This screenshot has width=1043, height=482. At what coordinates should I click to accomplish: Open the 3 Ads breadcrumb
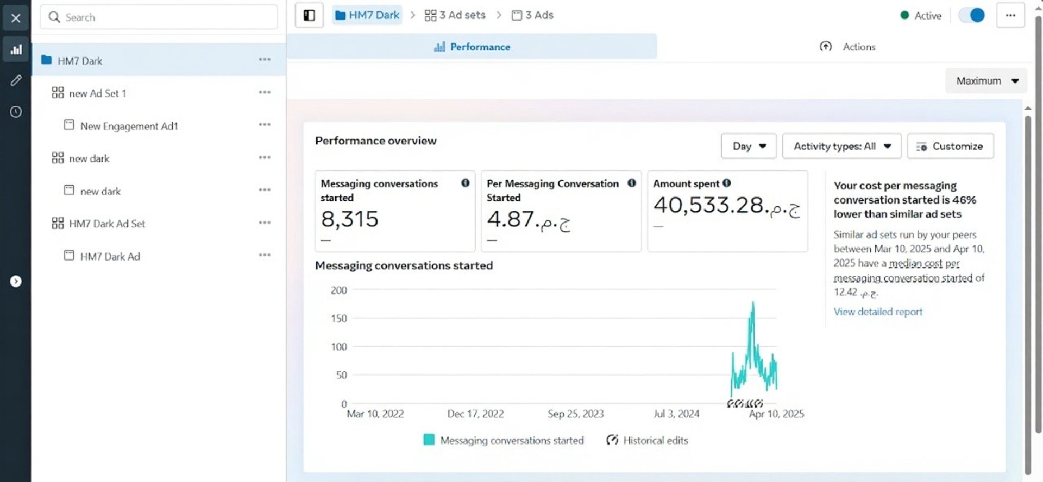pos(532,15)
